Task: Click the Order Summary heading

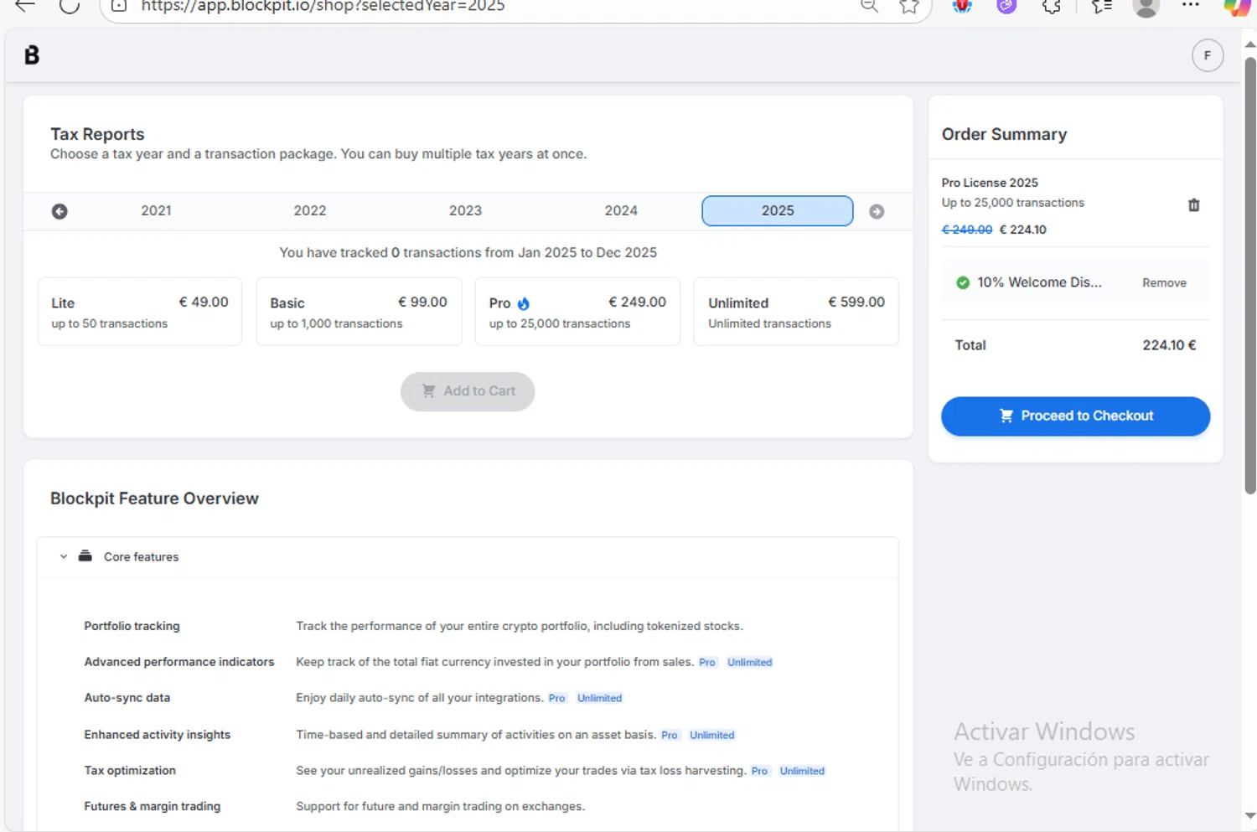Action: pos(1004,135)
